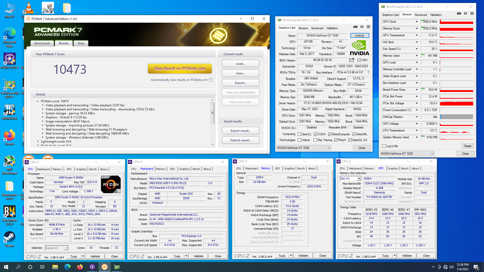Click CPU-Z Tools dropdown arrow in SPD window
This screenshot has width=484, height=272.
395,256
